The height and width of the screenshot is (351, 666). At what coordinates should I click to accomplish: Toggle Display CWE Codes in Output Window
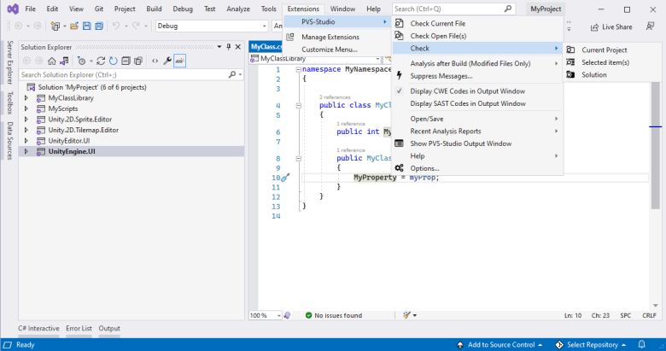(x=468, y=91)
